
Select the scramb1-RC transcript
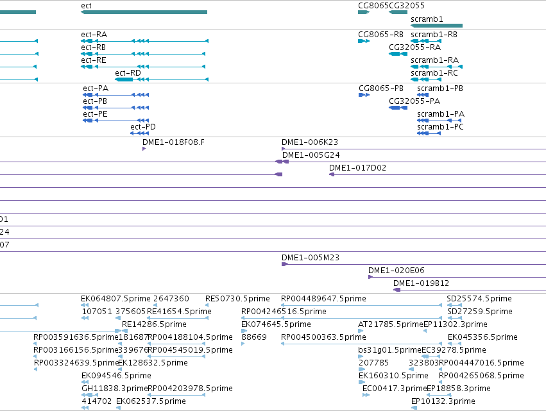pyautogui.click(x=426, y=80)
